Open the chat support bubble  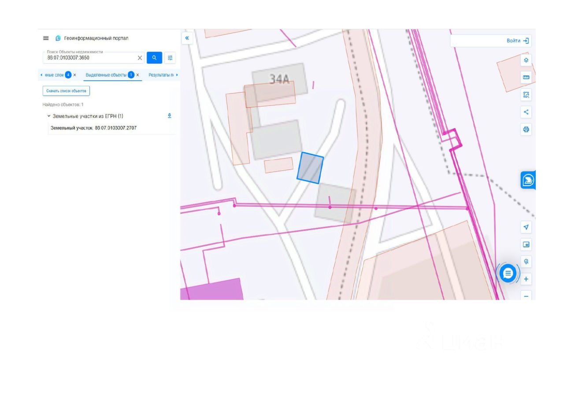[508, 273]
